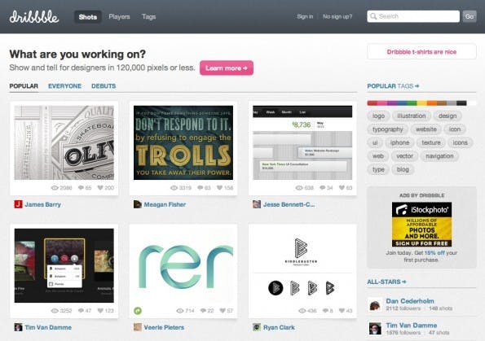Click comment bubble icon on Meagan Fisher shot
Viewport: 485px width, 341px height.
[201, 187]
